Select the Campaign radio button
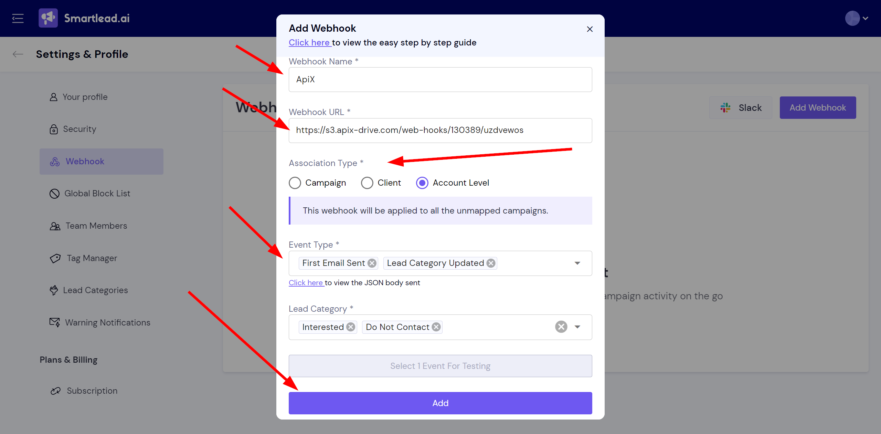The image size is (881, 434). coord(295,183)
